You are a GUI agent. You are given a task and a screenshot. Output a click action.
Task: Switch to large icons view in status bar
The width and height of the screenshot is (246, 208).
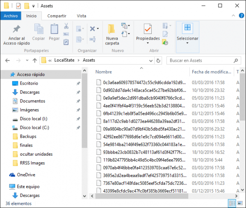pyautogui.click(x=240, y=204)
